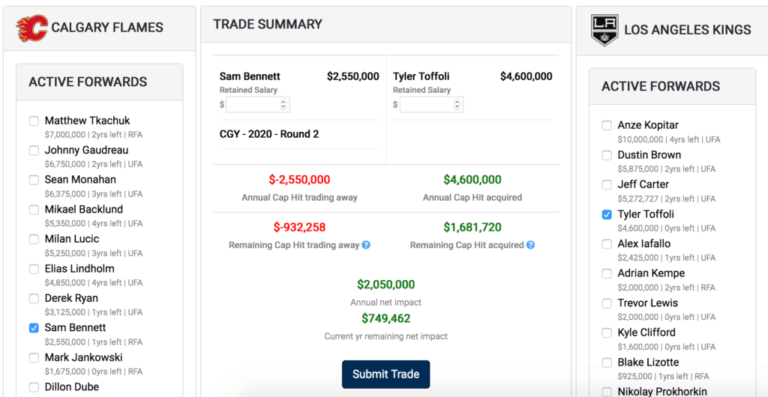Image resolution: width=768 pixels, height=397 pixels.
Task: Click the Calgary Flames logo icon
Action: coord(31,28)
